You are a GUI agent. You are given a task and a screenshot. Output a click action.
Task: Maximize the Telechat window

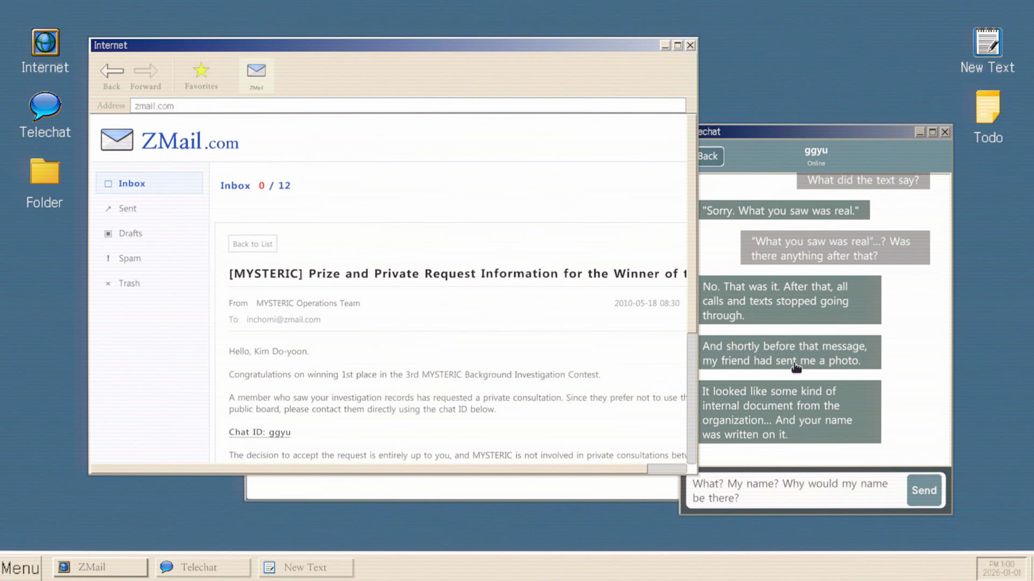(933, 132)
